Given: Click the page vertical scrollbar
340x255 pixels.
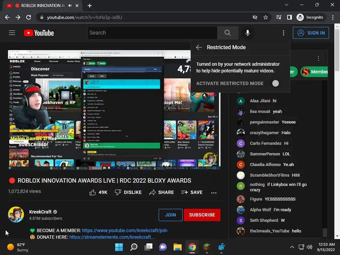Looking at the screenshot, I should 337,50.
